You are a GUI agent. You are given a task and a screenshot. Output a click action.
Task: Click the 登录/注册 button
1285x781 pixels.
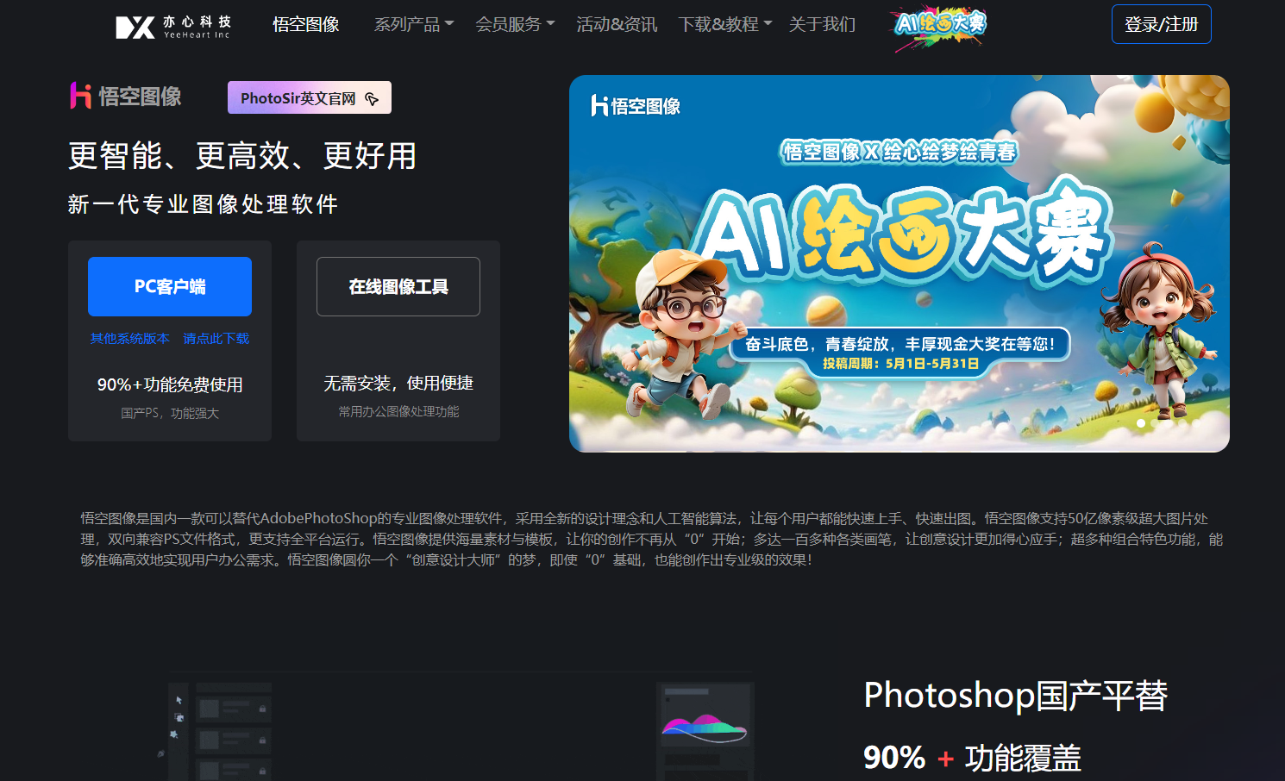click(x=1161, y=24)
